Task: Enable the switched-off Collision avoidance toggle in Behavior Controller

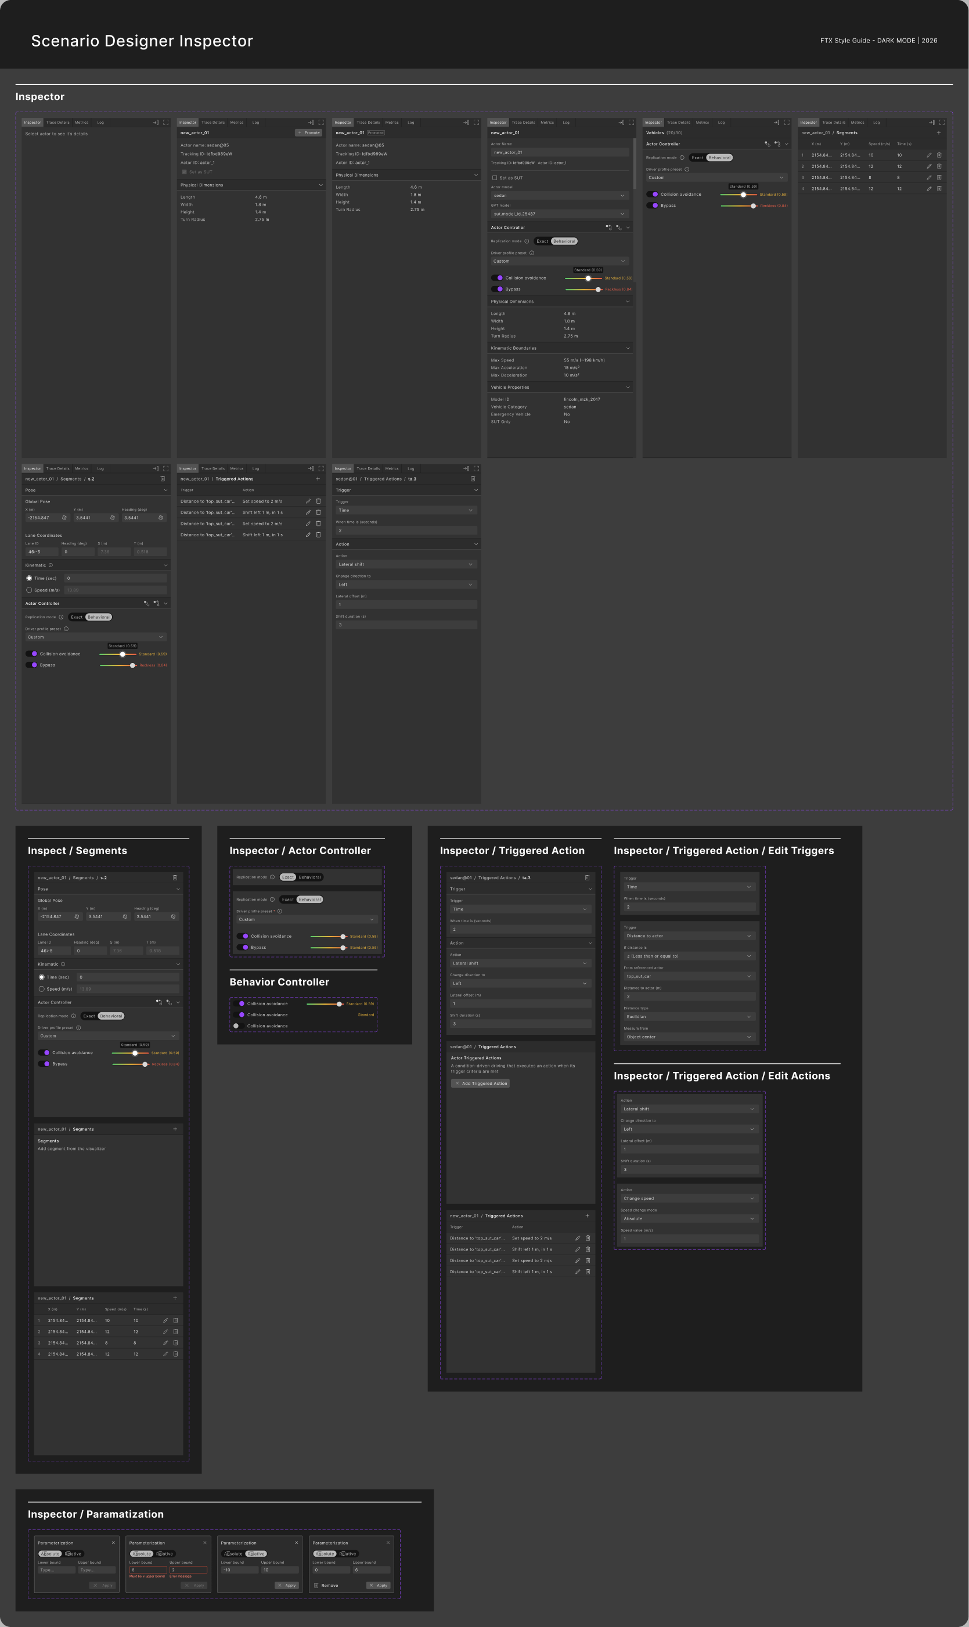Action: [239, 1026]
